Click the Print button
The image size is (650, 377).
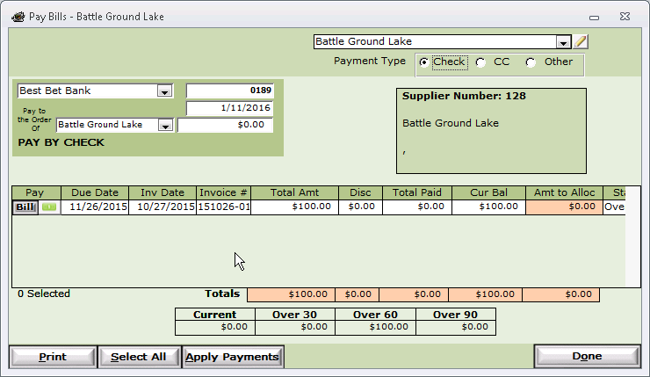(53, 357)
